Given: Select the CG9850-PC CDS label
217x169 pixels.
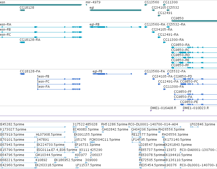Looking at the screenshot, I should [189, 82].
